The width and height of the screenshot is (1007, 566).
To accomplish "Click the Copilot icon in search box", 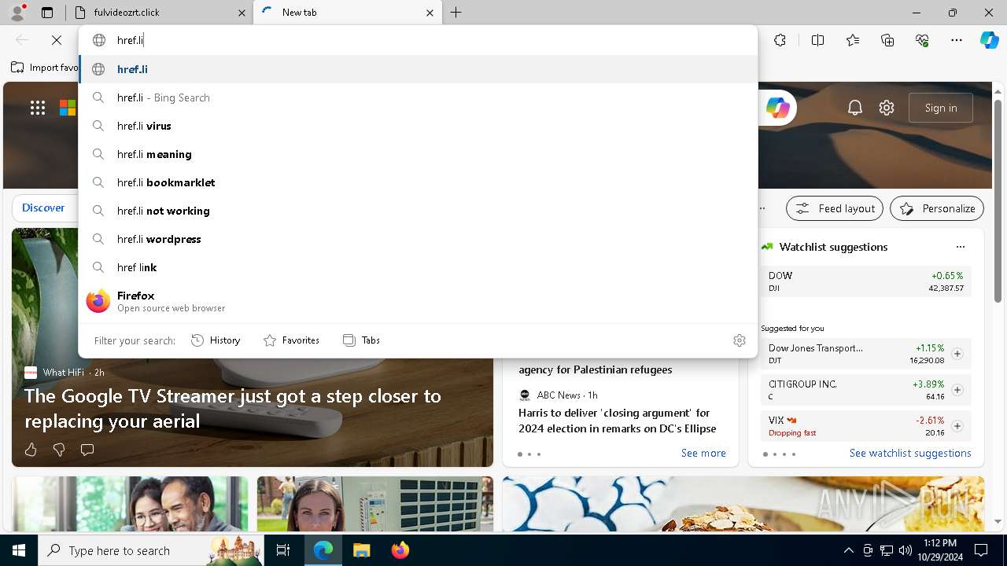I will coord(777,108).
